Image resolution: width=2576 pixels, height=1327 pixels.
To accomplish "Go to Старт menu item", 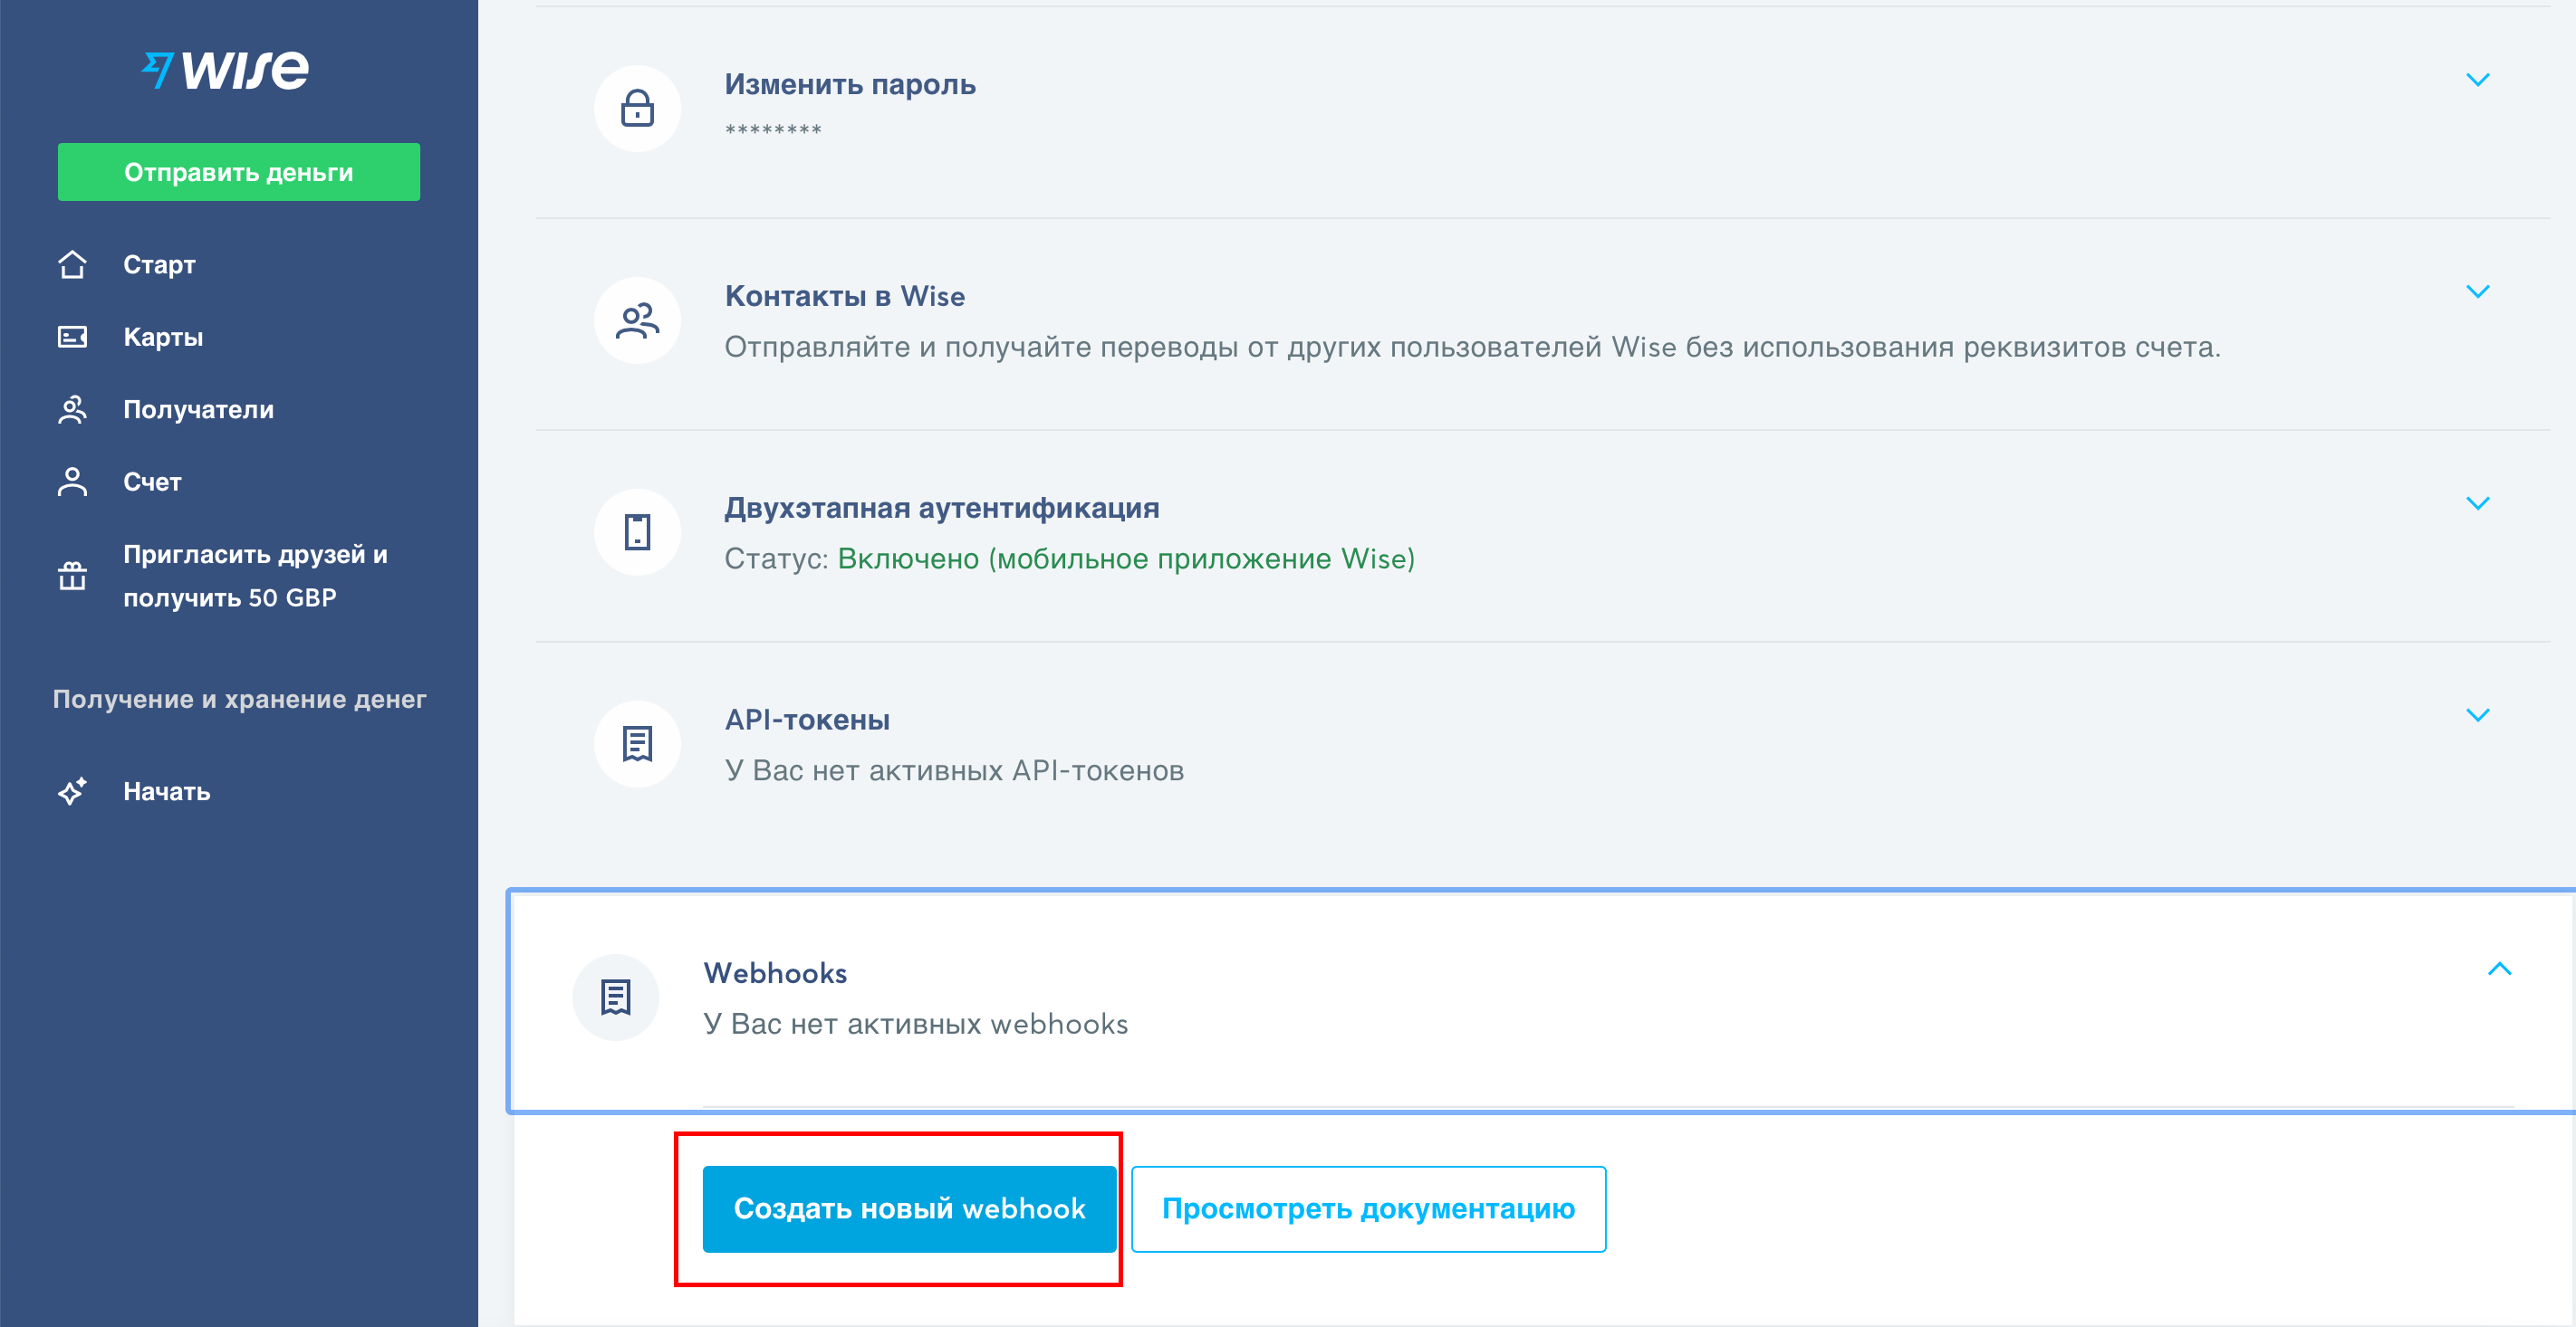I will (x=159, y=265).
